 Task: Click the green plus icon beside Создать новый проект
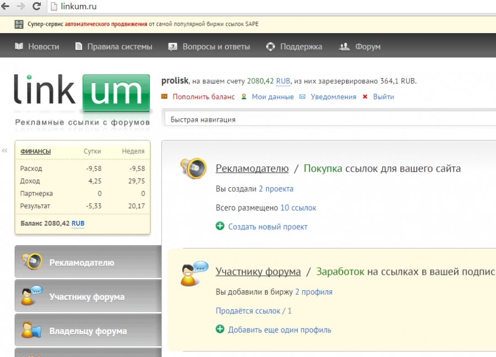(220, 226)
